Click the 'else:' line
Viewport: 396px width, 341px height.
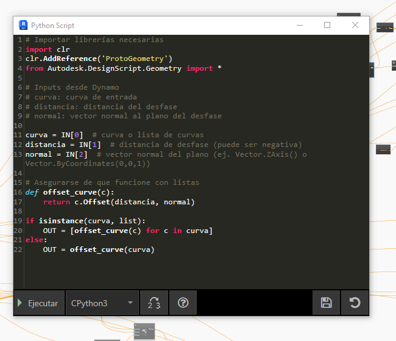point(36,240)
